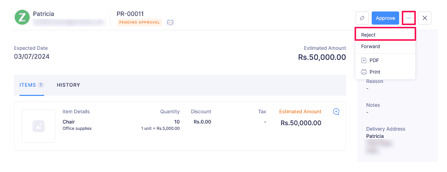The height and width of the screenshot is (172, 447).
Task: Close the purchase request panel
Action: click(x=425, y=18)
